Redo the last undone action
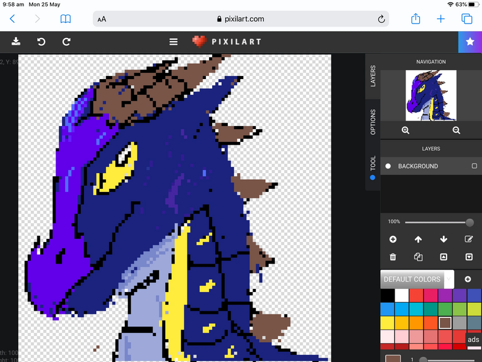 pos(66,42)
